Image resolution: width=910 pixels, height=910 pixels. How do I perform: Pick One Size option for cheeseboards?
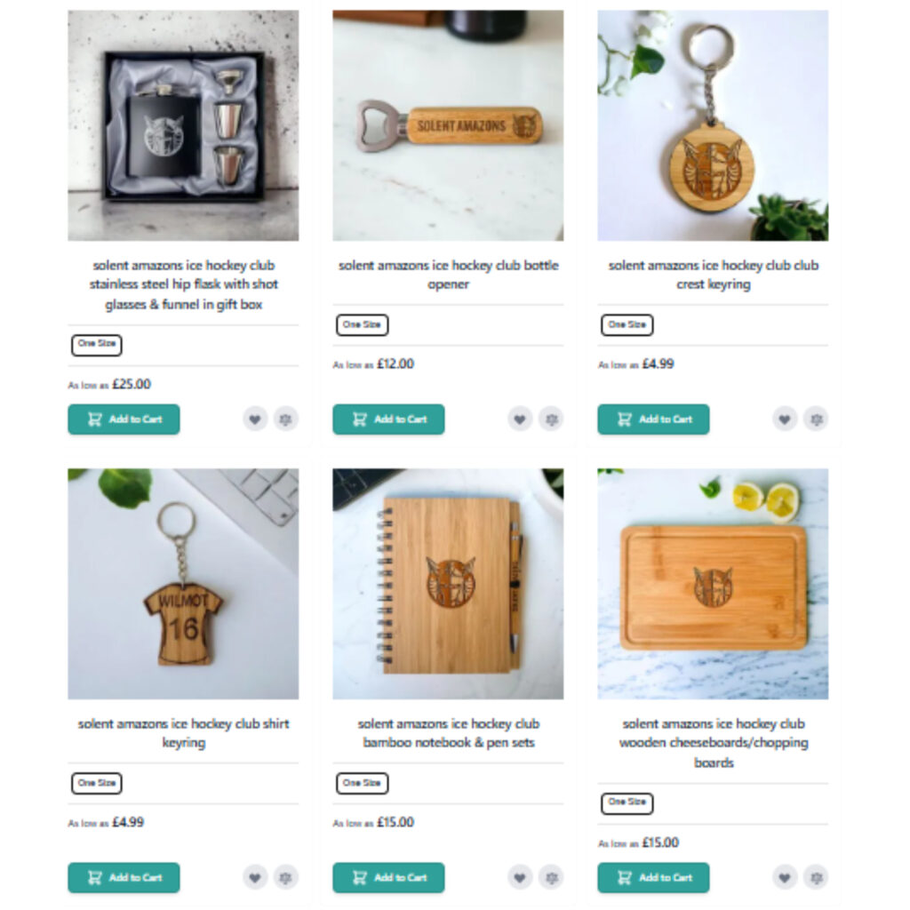627,803
